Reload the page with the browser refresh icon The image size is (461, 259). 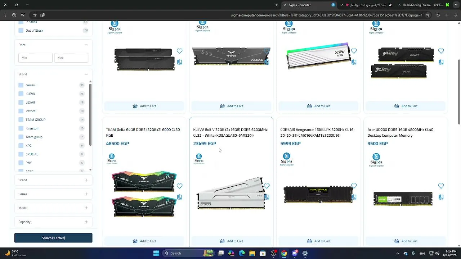[438, 15]
